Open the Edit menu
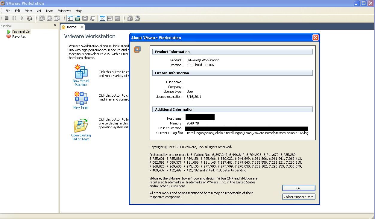Viewport: 375px width, 219px height. pos(18,11)
